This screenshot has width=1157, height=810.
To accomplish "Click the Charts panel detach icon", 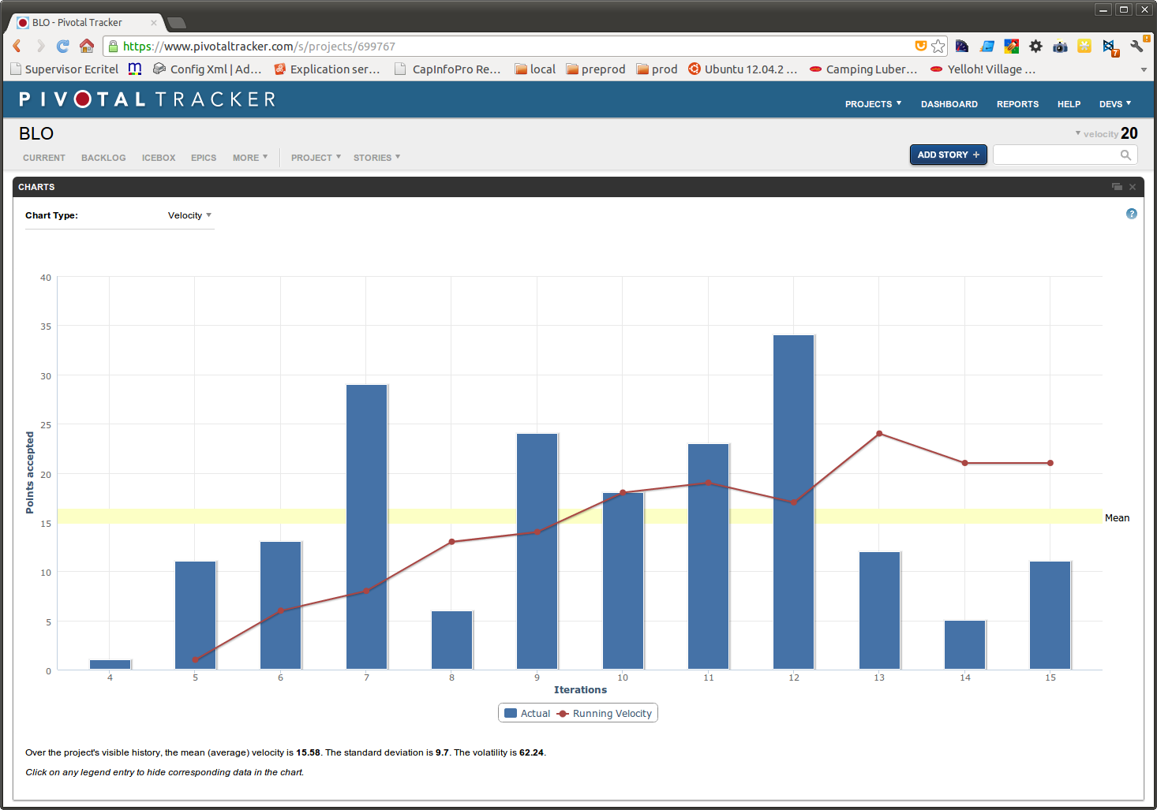I will [1117, 187].
